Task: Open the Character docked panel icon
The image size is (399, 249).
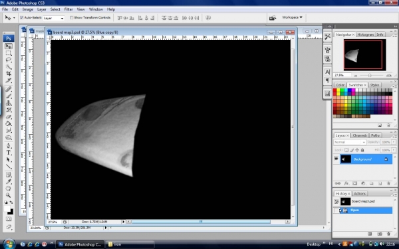Action: click(x=327, y=72)
